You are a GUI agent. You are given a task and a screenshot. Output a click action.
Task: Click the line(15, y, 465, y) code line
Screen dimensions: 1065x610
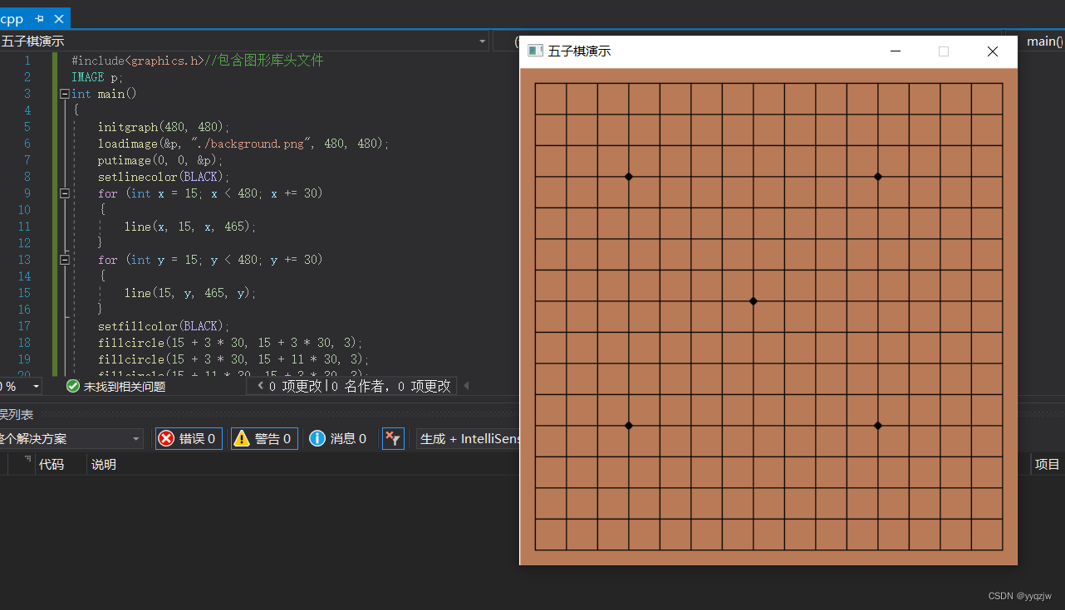click(190, 293)
